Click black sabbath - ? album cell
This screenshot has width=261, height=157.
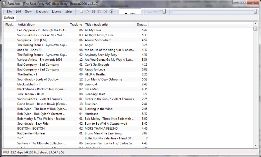[29, 84]
